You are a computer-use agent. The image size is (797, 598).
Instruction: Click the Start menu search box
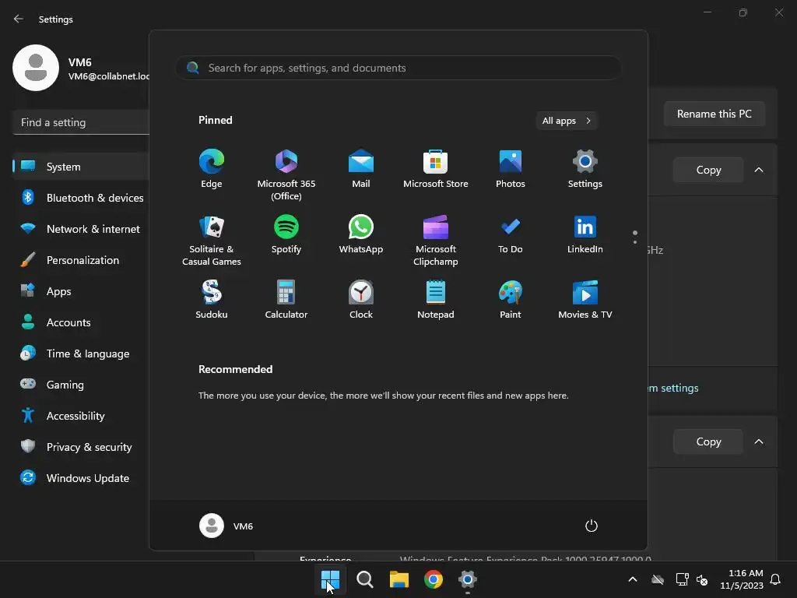coord(398,68)
